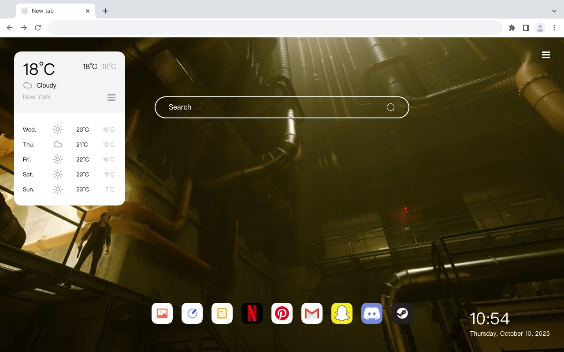Screen dimensions: 564x352
Task: Click Friday's 22°C high temperature
Action: (82, 159)
